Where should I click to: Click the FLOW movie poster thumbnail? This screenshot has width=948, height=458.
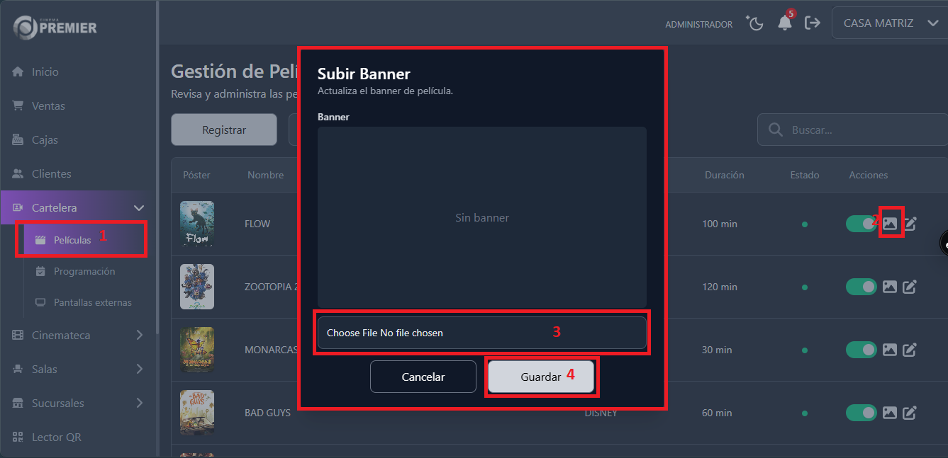196,224
